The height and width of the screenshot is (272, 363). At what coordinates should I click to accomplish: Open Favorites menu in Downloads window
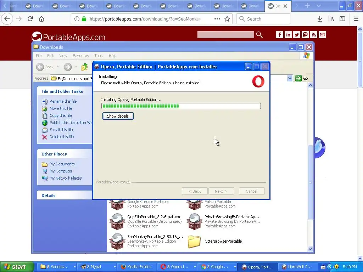pyautogui.click(x=80, y=56)
